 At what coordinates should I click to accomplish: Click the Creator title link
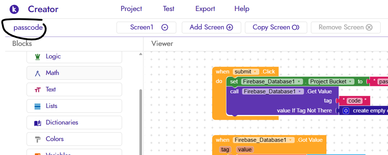[43, 9]
